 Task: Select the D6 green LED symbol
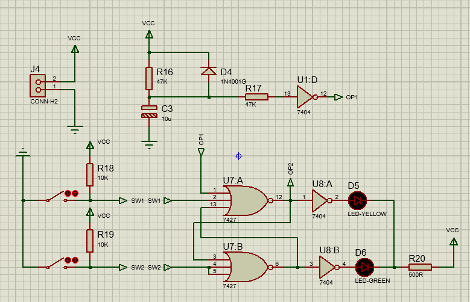tap(365, 267)
